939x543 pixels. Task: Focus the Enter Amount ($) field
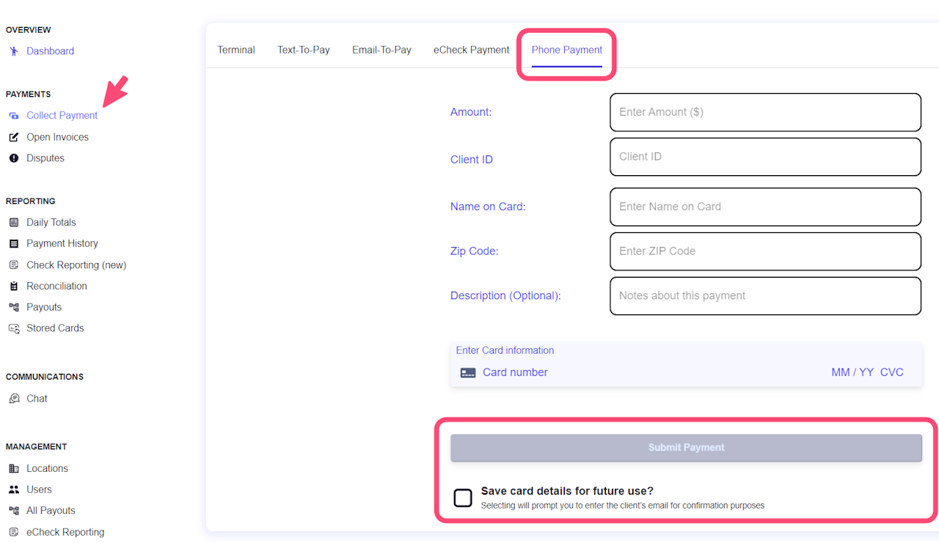point(765,112)
